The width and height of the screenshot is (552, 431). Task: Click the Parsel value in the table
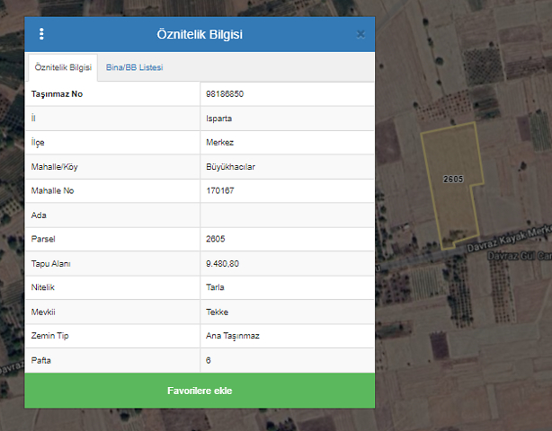(216, 239)
